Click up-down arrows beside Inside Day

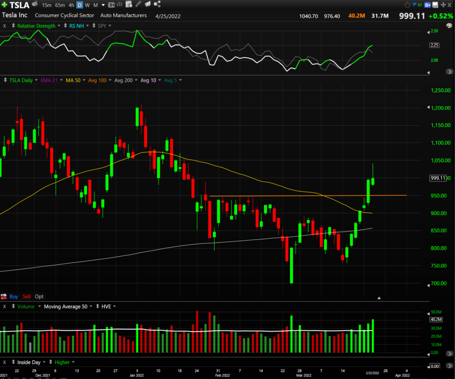point(13,362)
